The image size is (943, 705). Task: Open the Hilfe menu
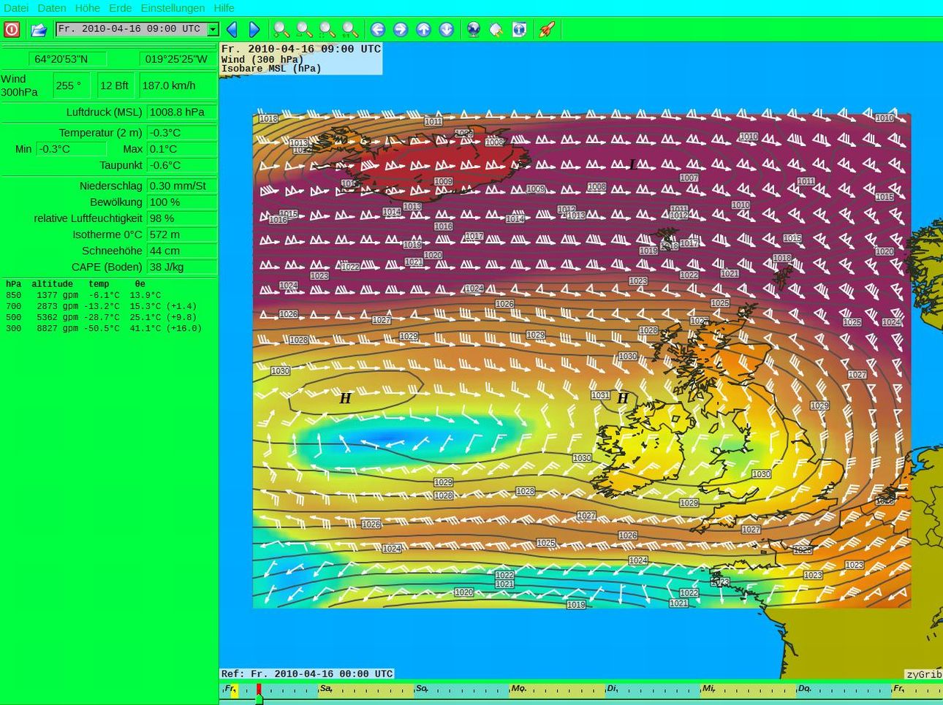tap(224, 8)
